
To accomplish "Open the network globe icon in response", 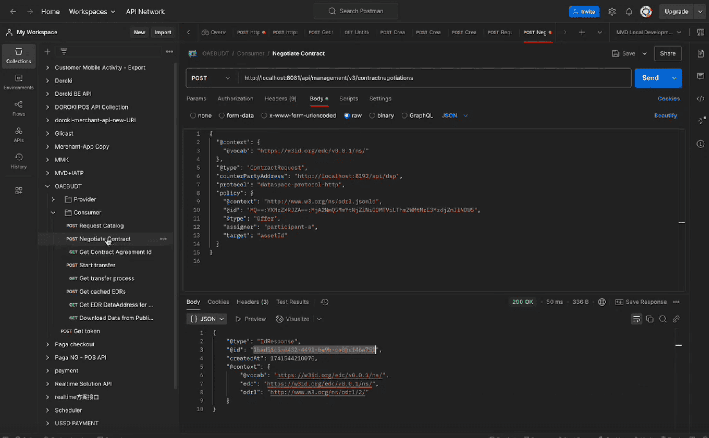I will pos(602,302).
